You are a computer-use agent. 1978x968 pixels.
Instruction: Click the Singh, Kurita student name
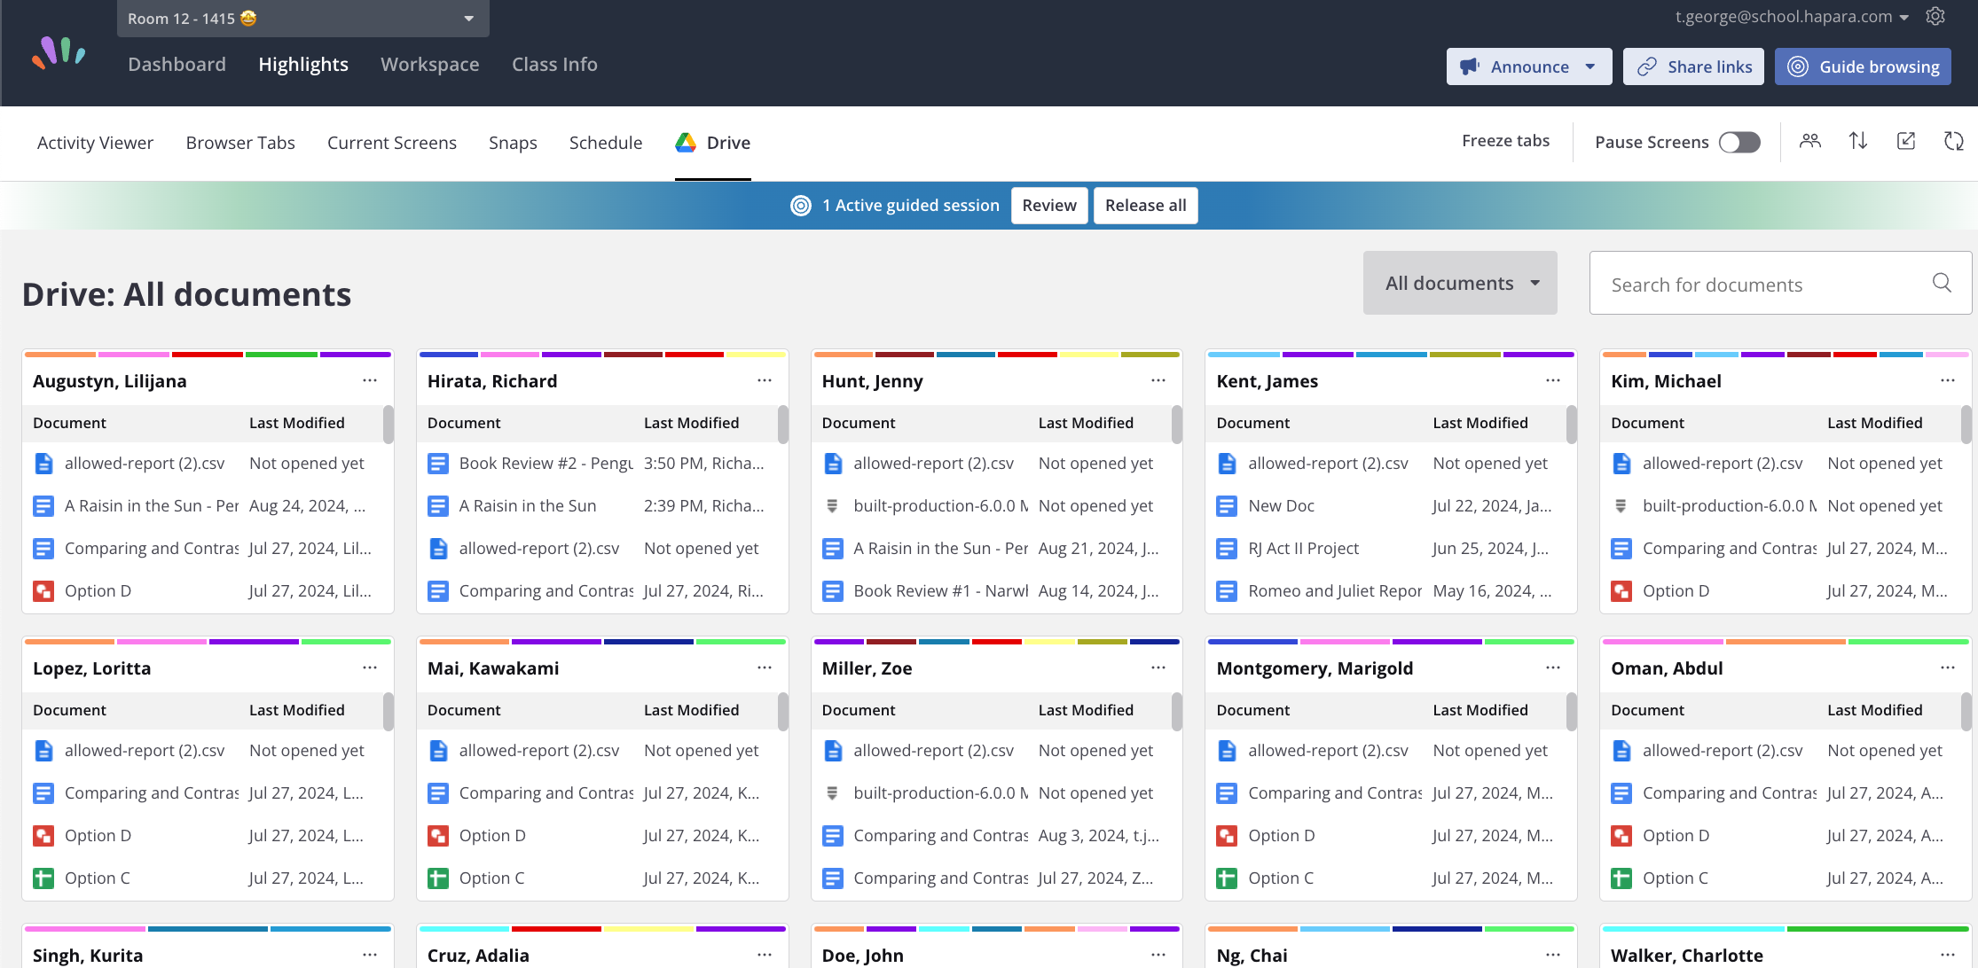[88, 956]
